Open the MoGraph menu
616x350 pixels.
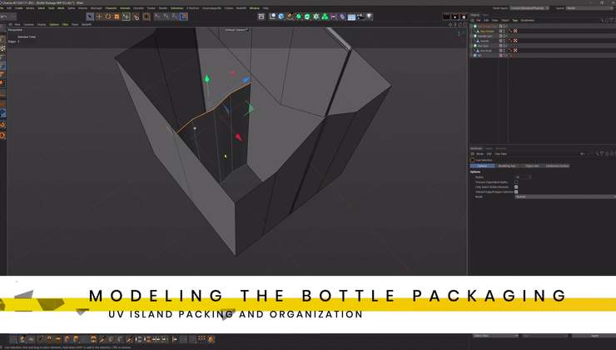(97, 7)
